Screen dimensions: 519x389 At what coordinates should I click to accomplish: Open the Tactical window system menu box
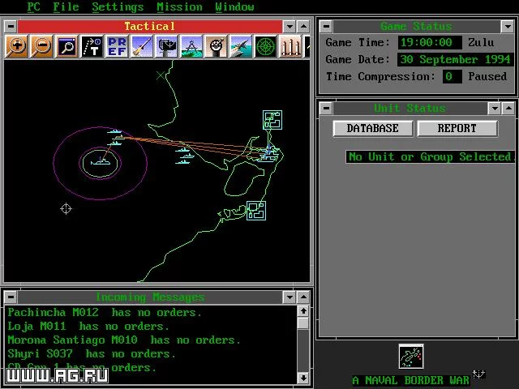[x=11, y=27]
